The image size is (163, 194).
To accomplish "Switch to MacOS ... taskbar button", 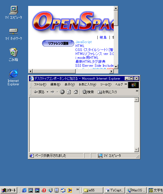I will coord(136,190).
